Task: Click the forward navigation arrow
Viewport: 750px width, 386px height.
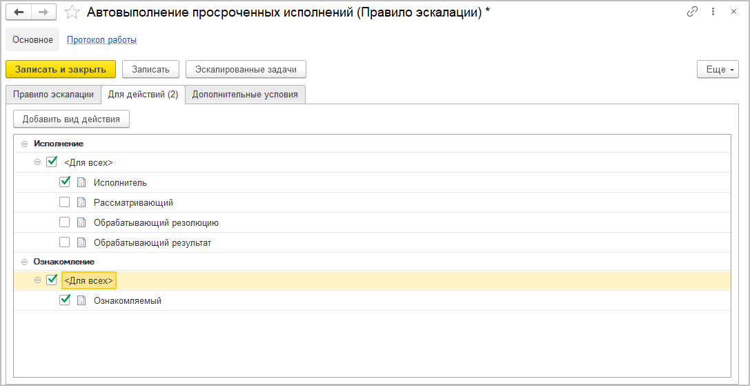Action: pyautogui.click(x=43, y=12)
